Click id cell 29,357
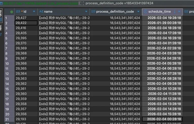Image resolution: width=194 pixels, height=124 pixels. pyautogui.click(x=26, y=109)
